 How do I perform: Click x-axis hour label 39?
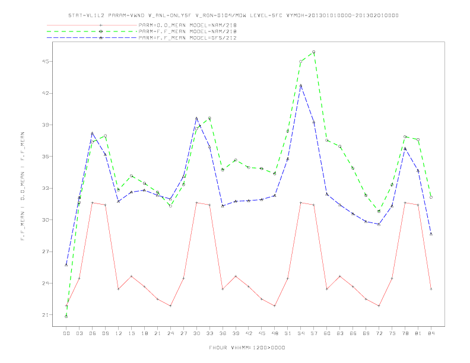click(x=236, y=333)
